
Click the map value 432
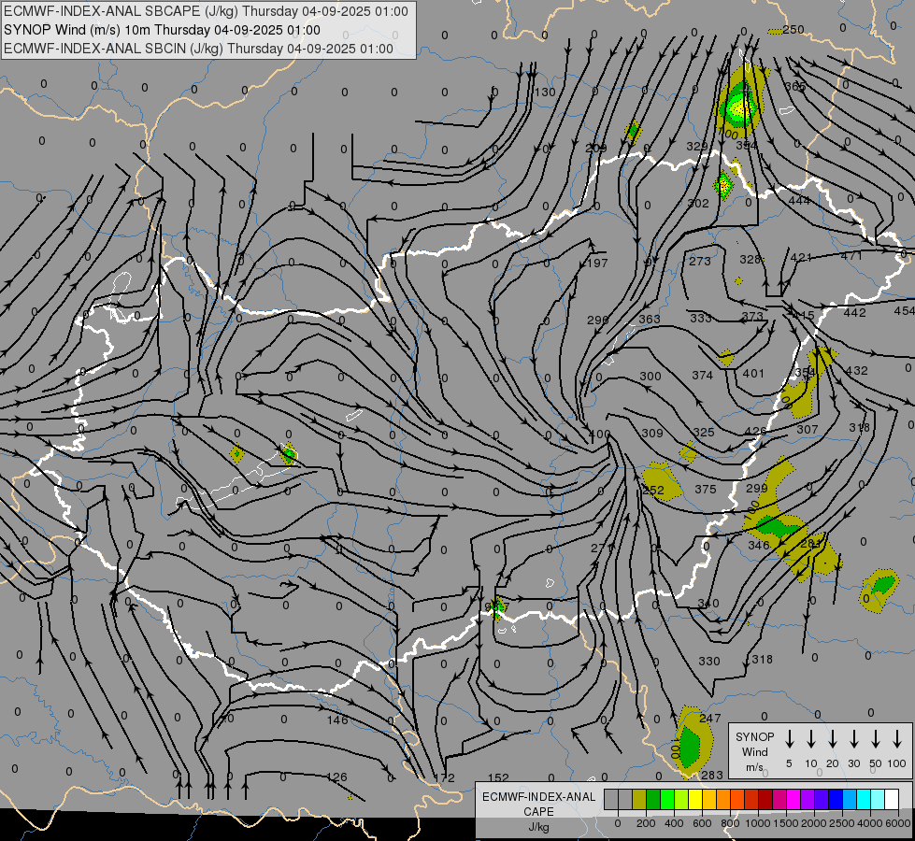[x=857, y=371]
